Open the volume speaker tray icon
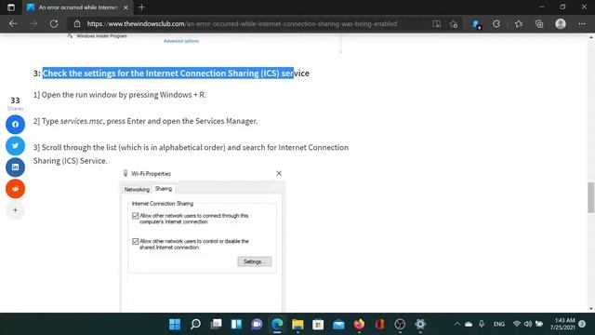This screenshot has height=335, width=595. pos(528,324)
